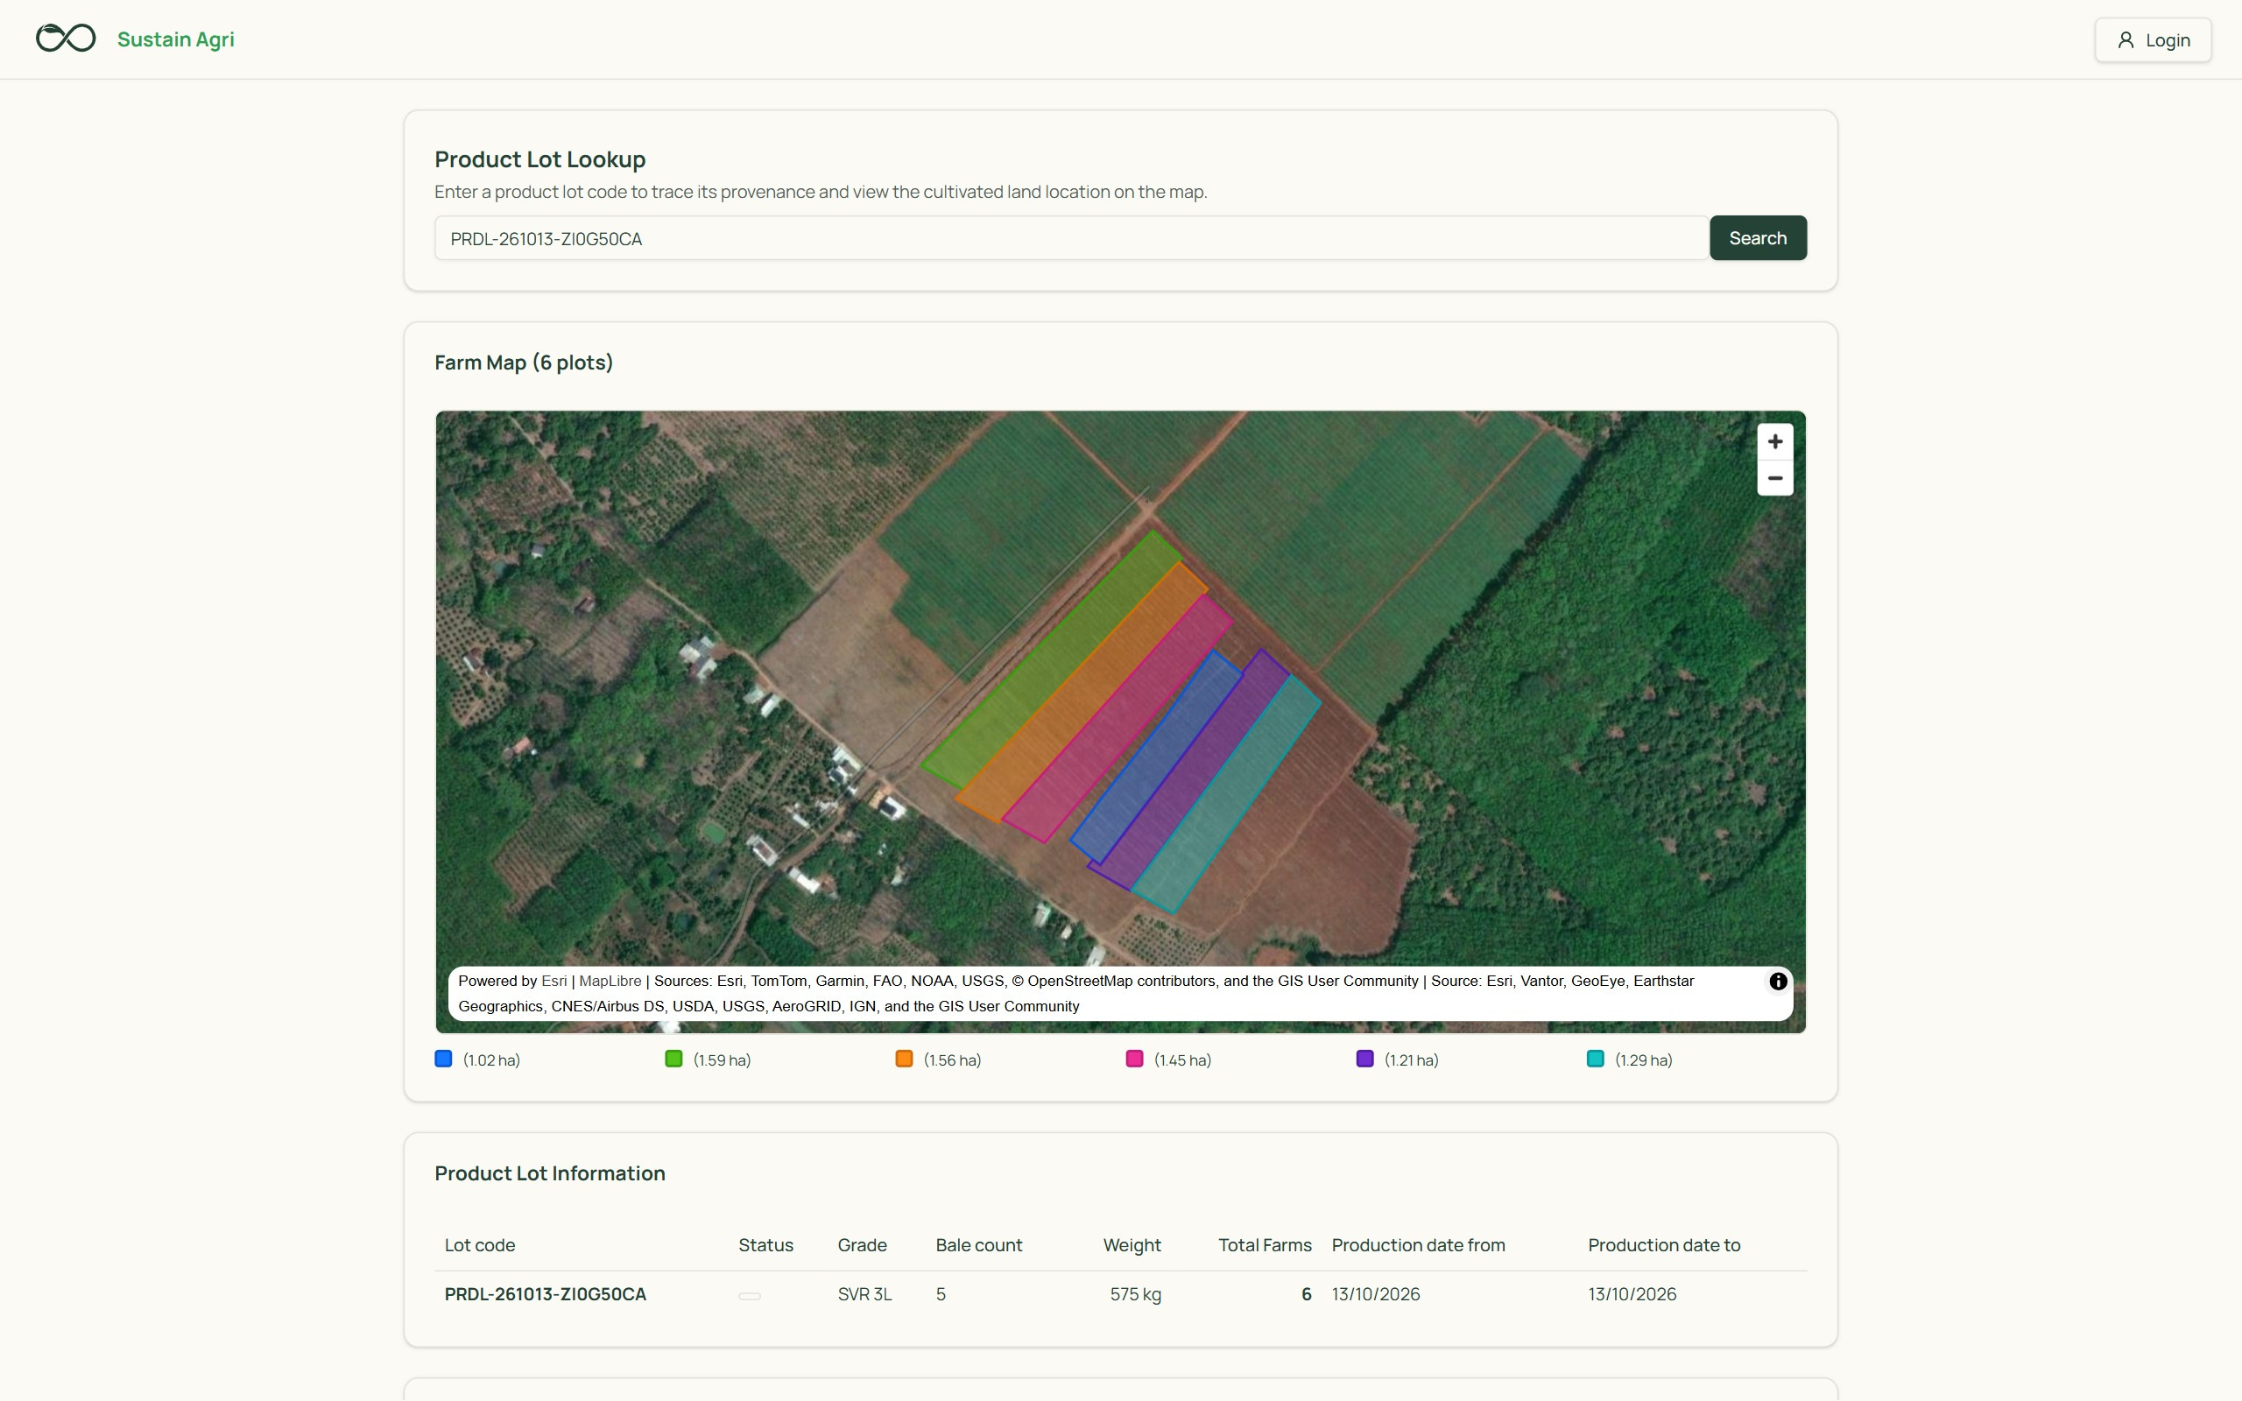This screenshot has width=2242, height=1401.
Task: Click the SVR 3L grade cell
Action: tap(864, 1294)
